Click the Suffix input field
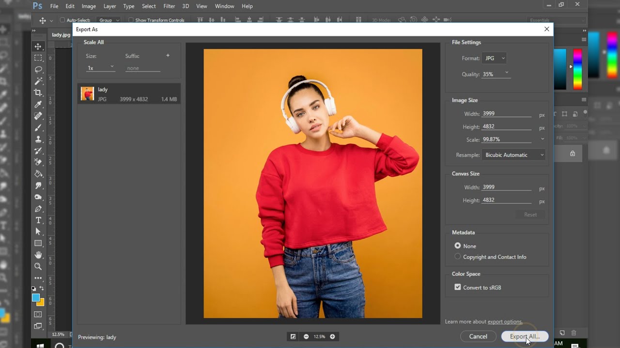 point(143,68)
